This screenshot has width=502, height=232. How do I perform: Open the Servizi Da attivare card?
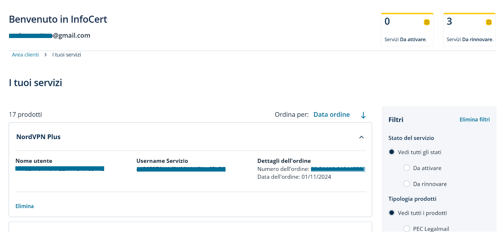pos(407,30)
